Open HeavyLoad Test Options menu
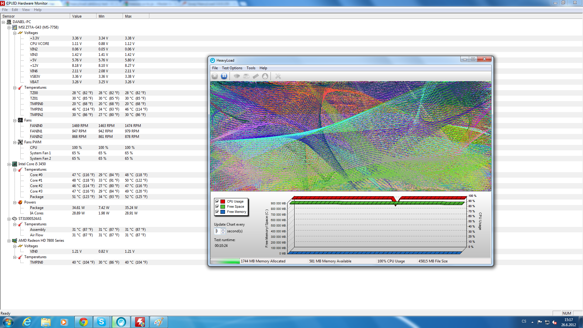583x328 pixels. click(x=232, y=68)
